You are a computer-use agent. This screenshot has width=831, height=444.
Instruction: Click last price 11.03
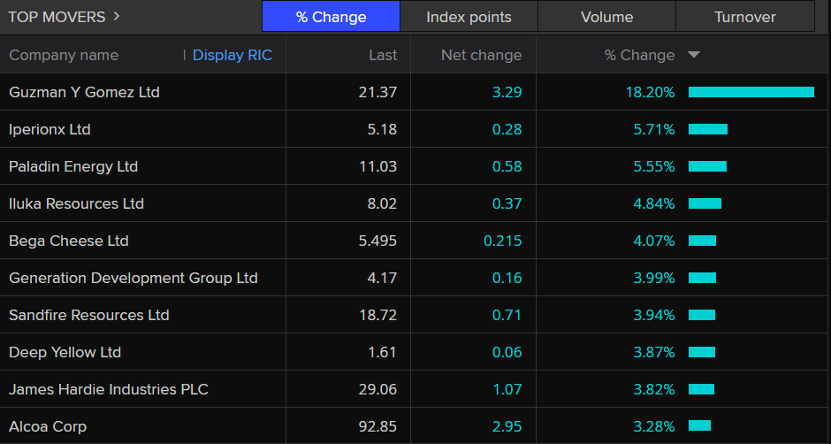click(377, 166)
